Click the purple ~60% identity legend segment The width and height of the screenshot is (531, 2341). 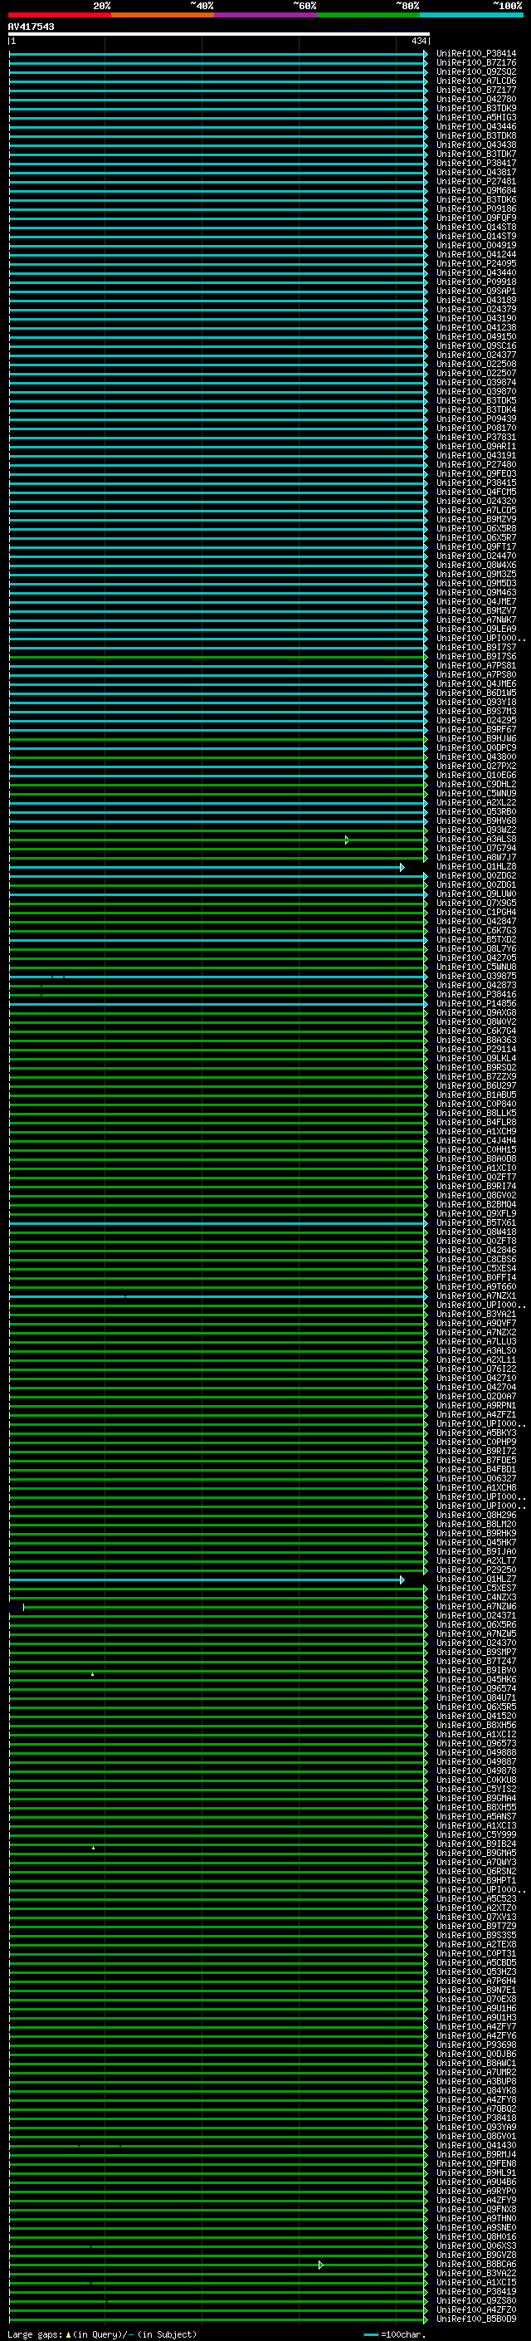[x=266, y=15]
